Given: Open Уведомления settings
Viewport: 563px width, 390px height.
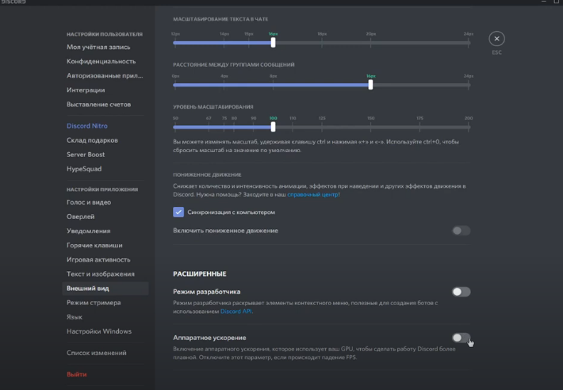Looking at the screenshot, I should click(x=88, y=231).
